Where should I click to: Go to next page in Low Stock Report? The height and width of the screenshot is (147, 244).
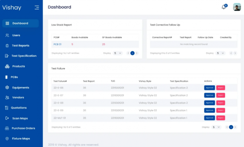point(136,53)
